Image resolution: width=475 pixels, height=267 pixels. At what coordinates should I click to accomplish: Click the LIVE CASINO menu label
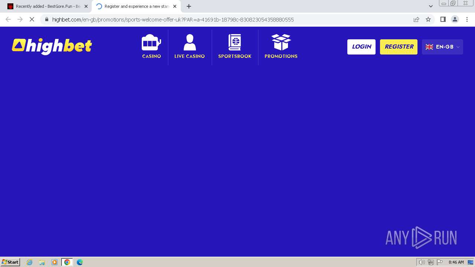coord(190,56)
